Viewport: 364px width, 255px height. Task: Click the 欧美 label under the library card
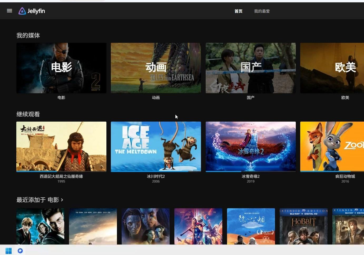click(x=345, y=97)
